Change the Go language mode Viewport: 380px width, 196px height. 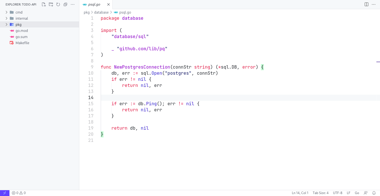(x=357, y=193)
